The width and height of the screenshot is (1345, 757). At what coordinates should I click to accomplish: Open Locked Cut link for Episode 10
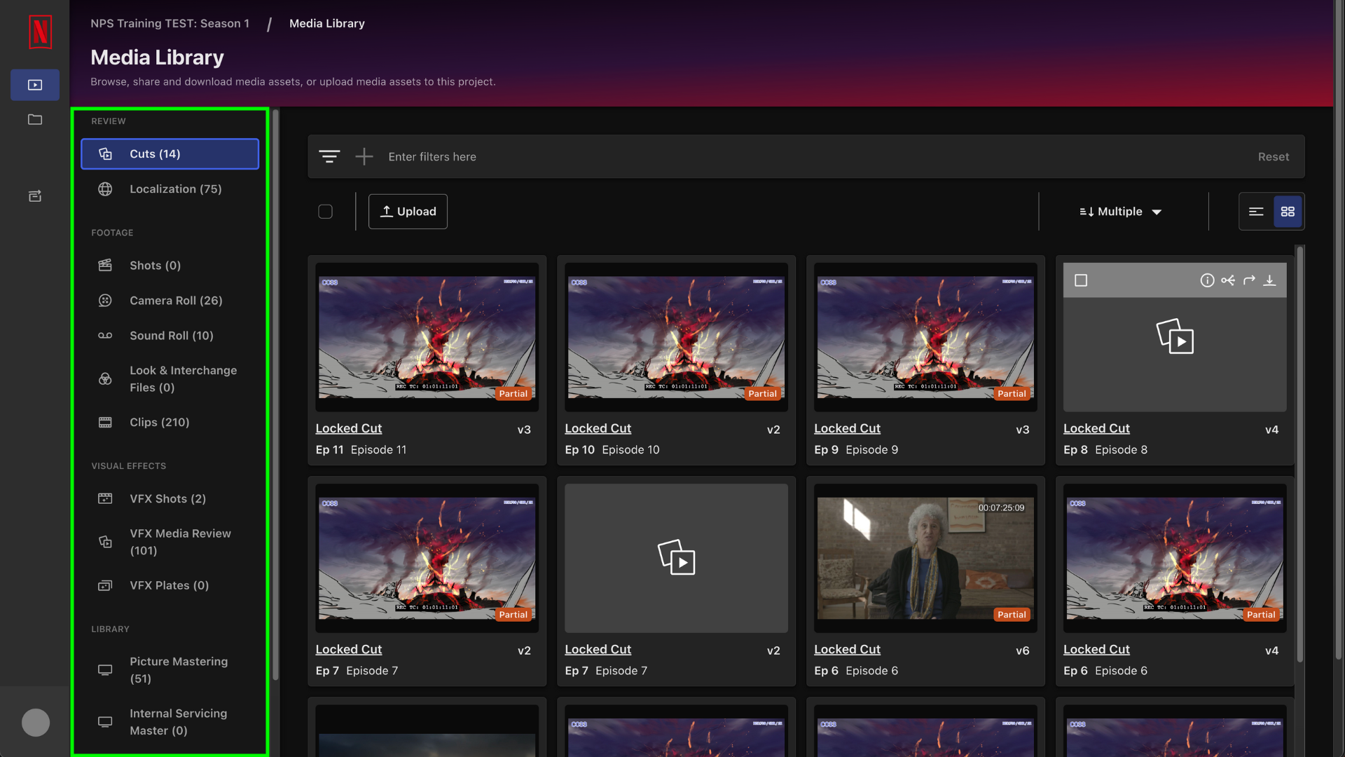(x=598, y=428)
